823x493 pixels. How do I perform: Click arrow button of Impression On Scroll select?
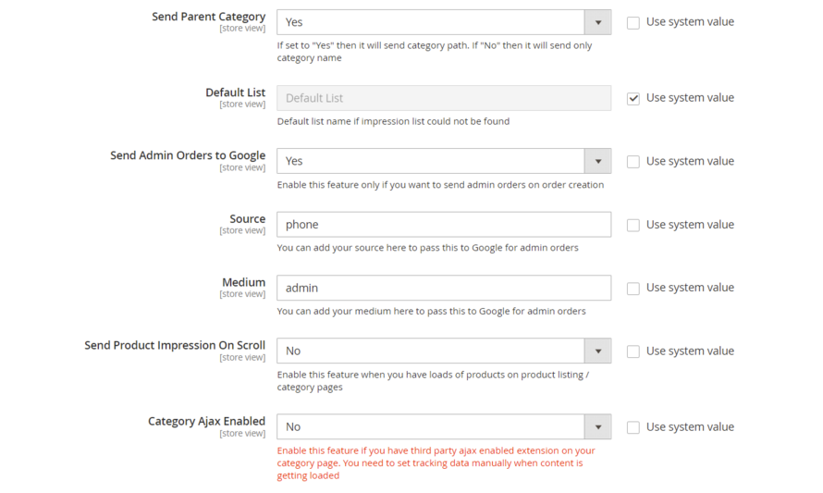tap(597, 351)
